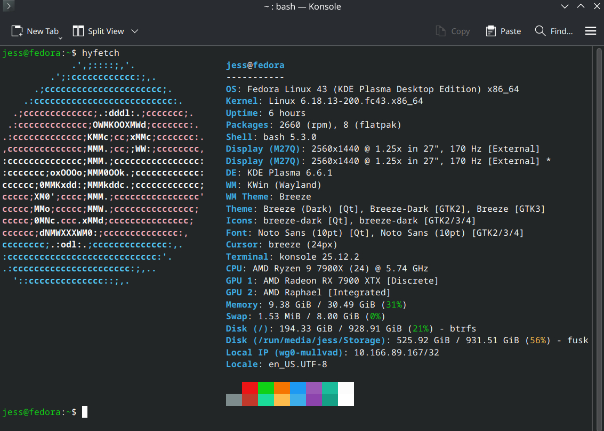The height and width of the screenshot is (431, 604).
Task: Click the orange color block in palette
Action: point(281,388)
